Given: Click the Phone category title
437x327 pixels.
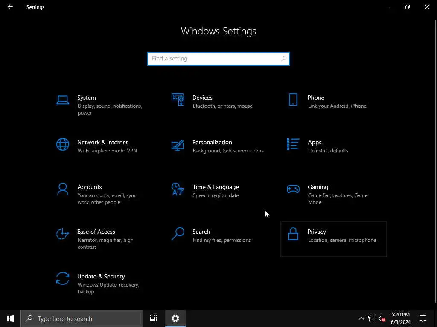Looking at the screenshot, I should pyautogui.click(x=316, y=98).
